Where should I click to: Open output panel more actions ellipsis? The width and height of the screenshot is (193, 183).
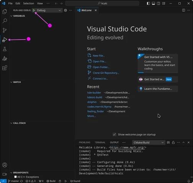tap(178, 142)
